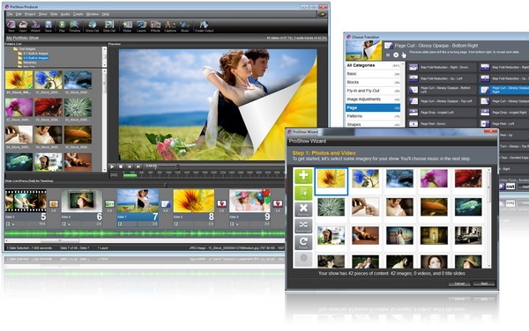Click the play button under the preview
529x331 pixels.
112,166
